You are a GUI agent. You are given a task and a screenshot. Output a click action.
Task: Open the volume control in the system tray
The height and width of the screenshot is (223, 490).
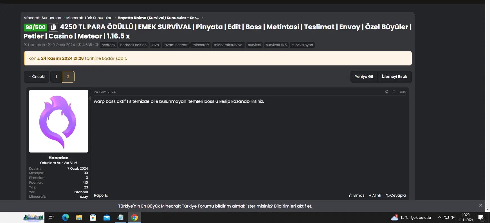pyautogui.click(x=453, y=217)
